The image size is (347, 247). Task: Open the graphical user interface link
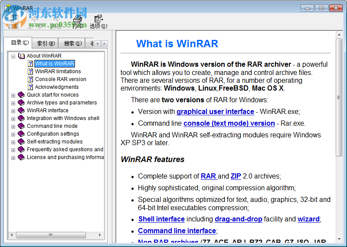[215, 112]
